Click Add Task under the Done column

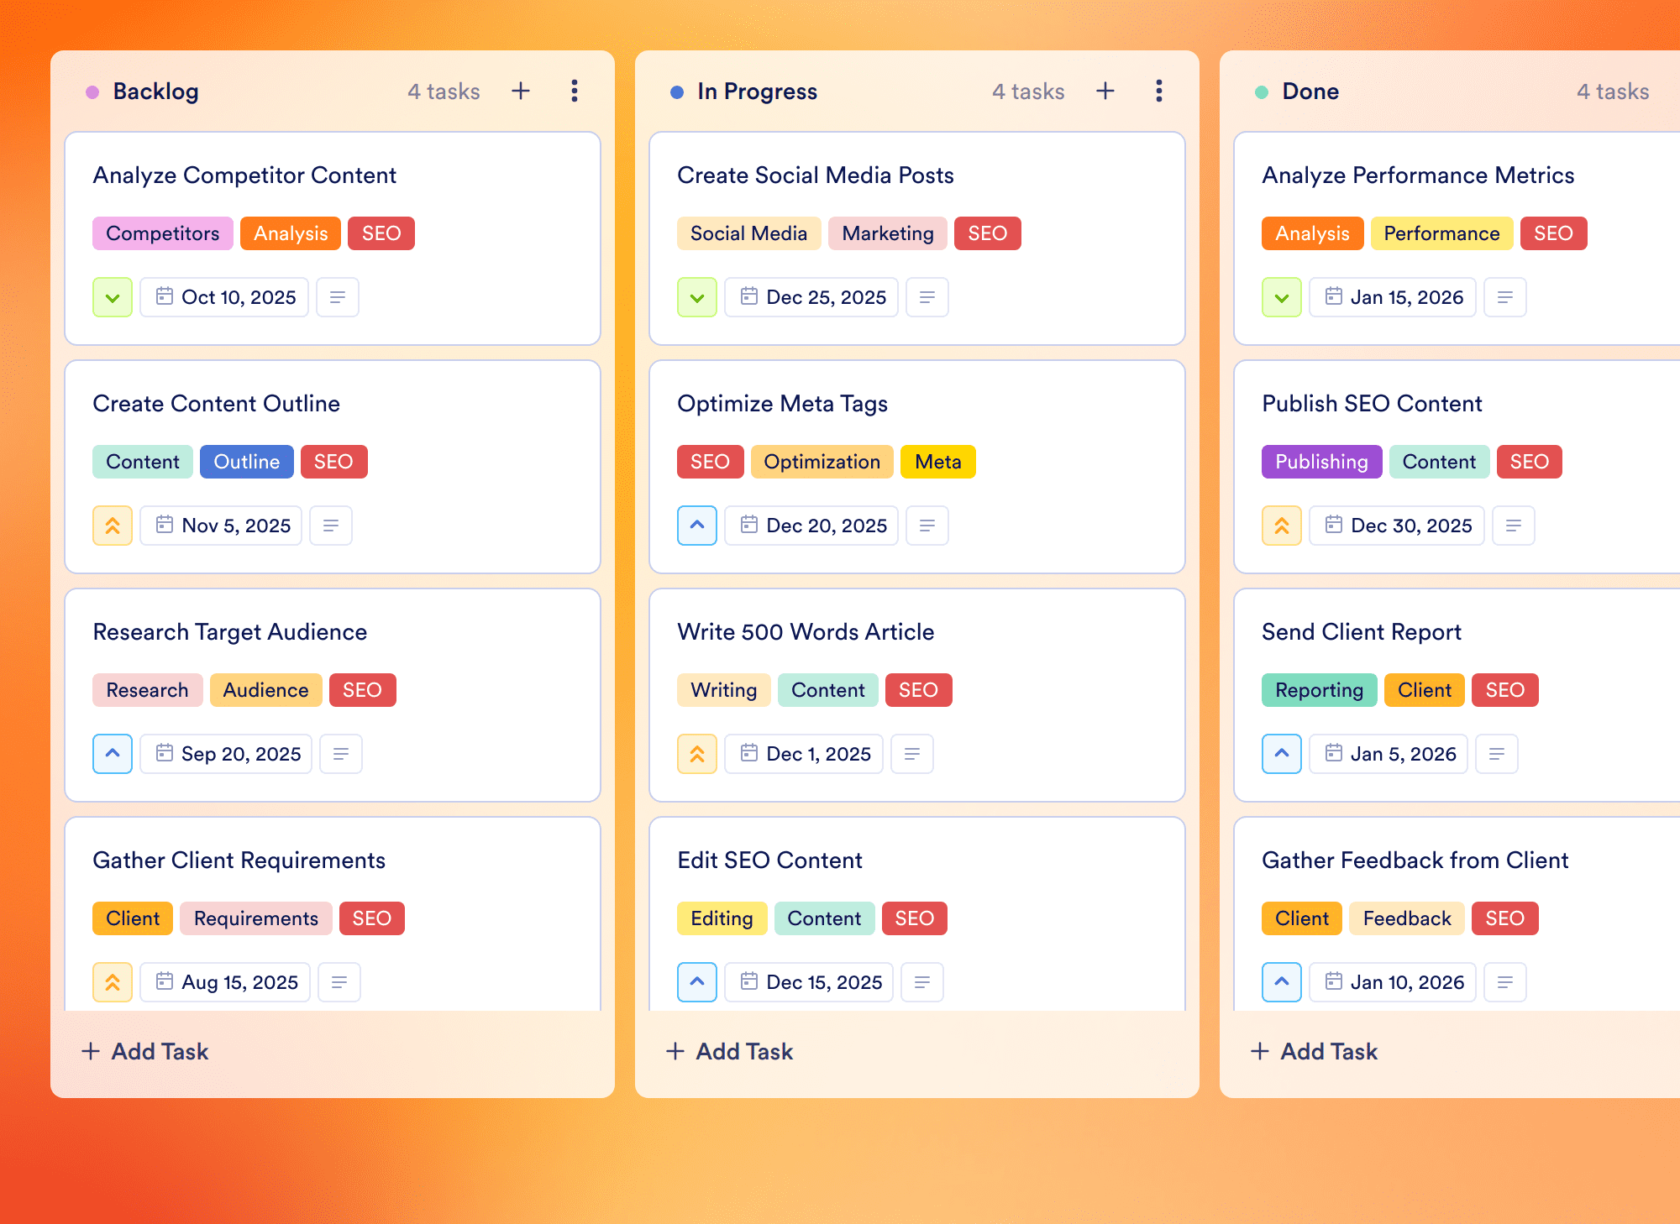click(x=1315, y=1051)
